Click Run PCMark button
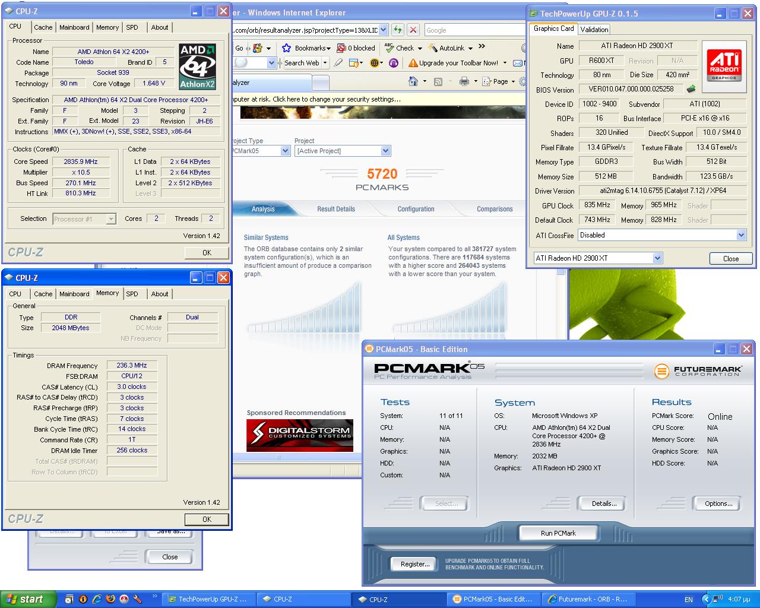 click(558, 533)
